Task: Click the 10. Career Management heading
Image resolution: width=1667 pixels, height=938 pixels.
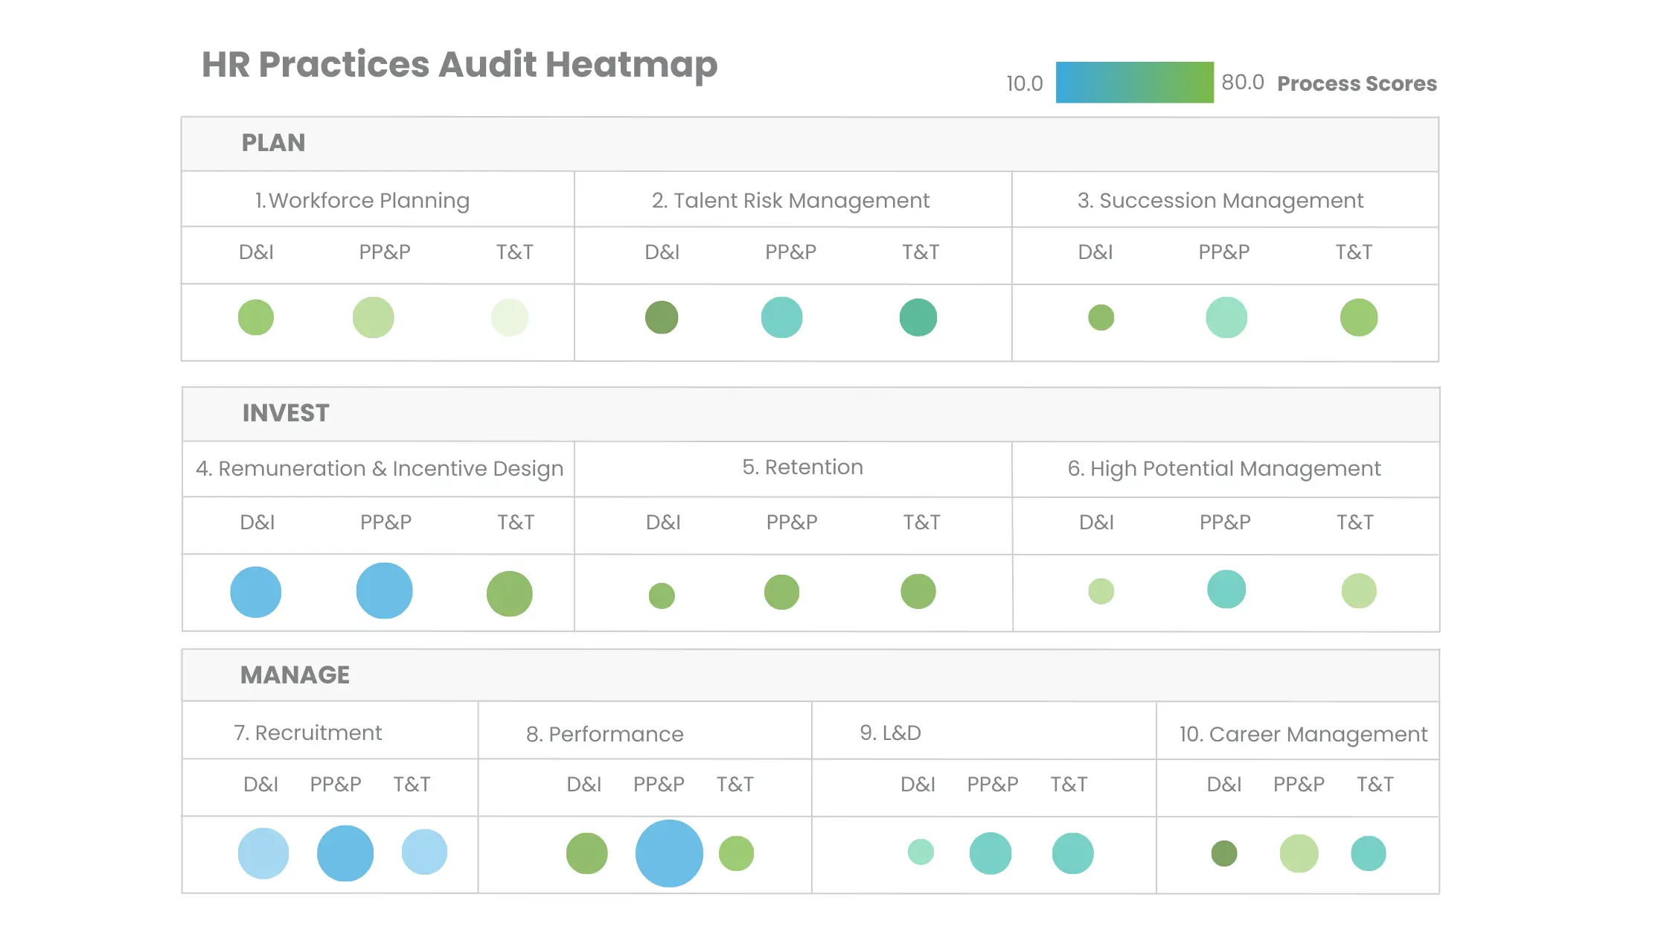Action: 1303,735
